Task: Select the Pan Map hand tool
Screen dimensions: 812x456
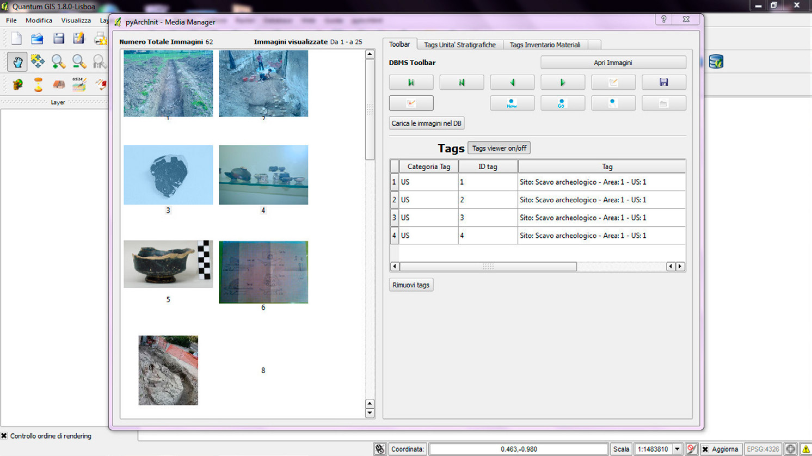Action: coord(17,61)
